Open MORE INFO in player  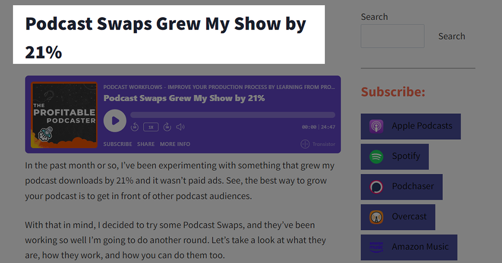coord(175,144)
